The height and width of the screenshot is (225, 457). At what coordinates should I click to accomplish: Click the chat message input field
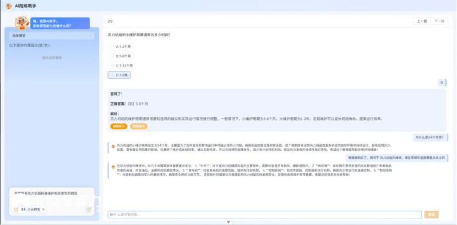coord(264,215)
